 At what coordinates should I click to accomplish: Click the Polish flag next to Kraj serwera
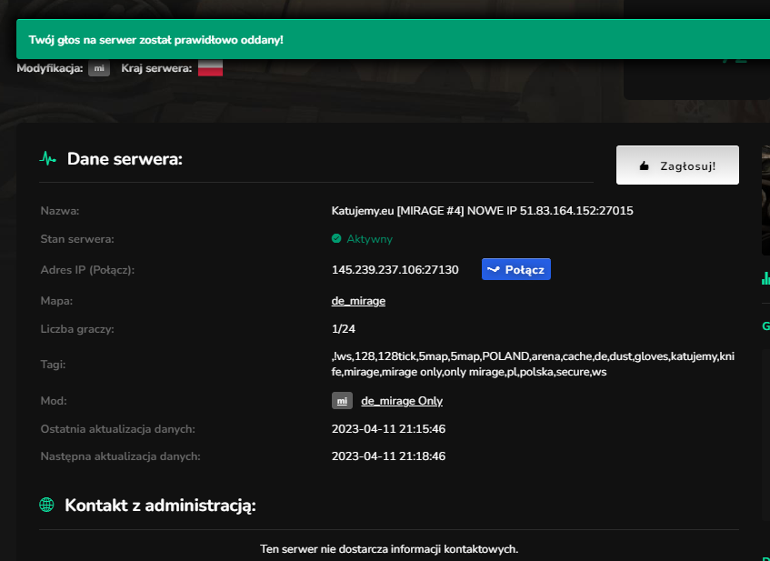(210, 68)
